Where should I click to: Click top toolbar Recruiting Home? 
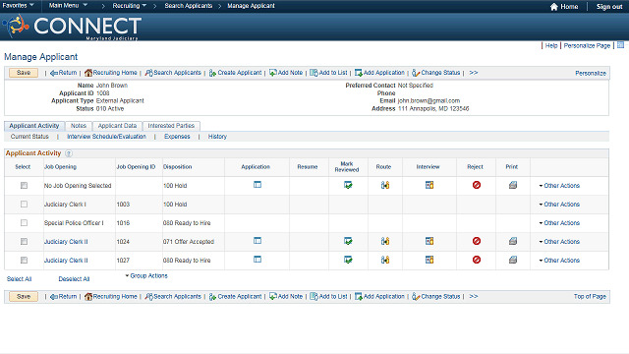[x=111, y=73]
